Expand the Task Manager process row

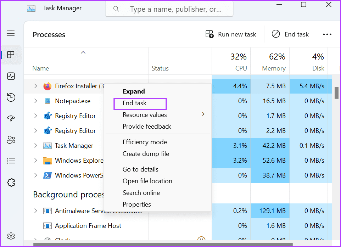36,145
